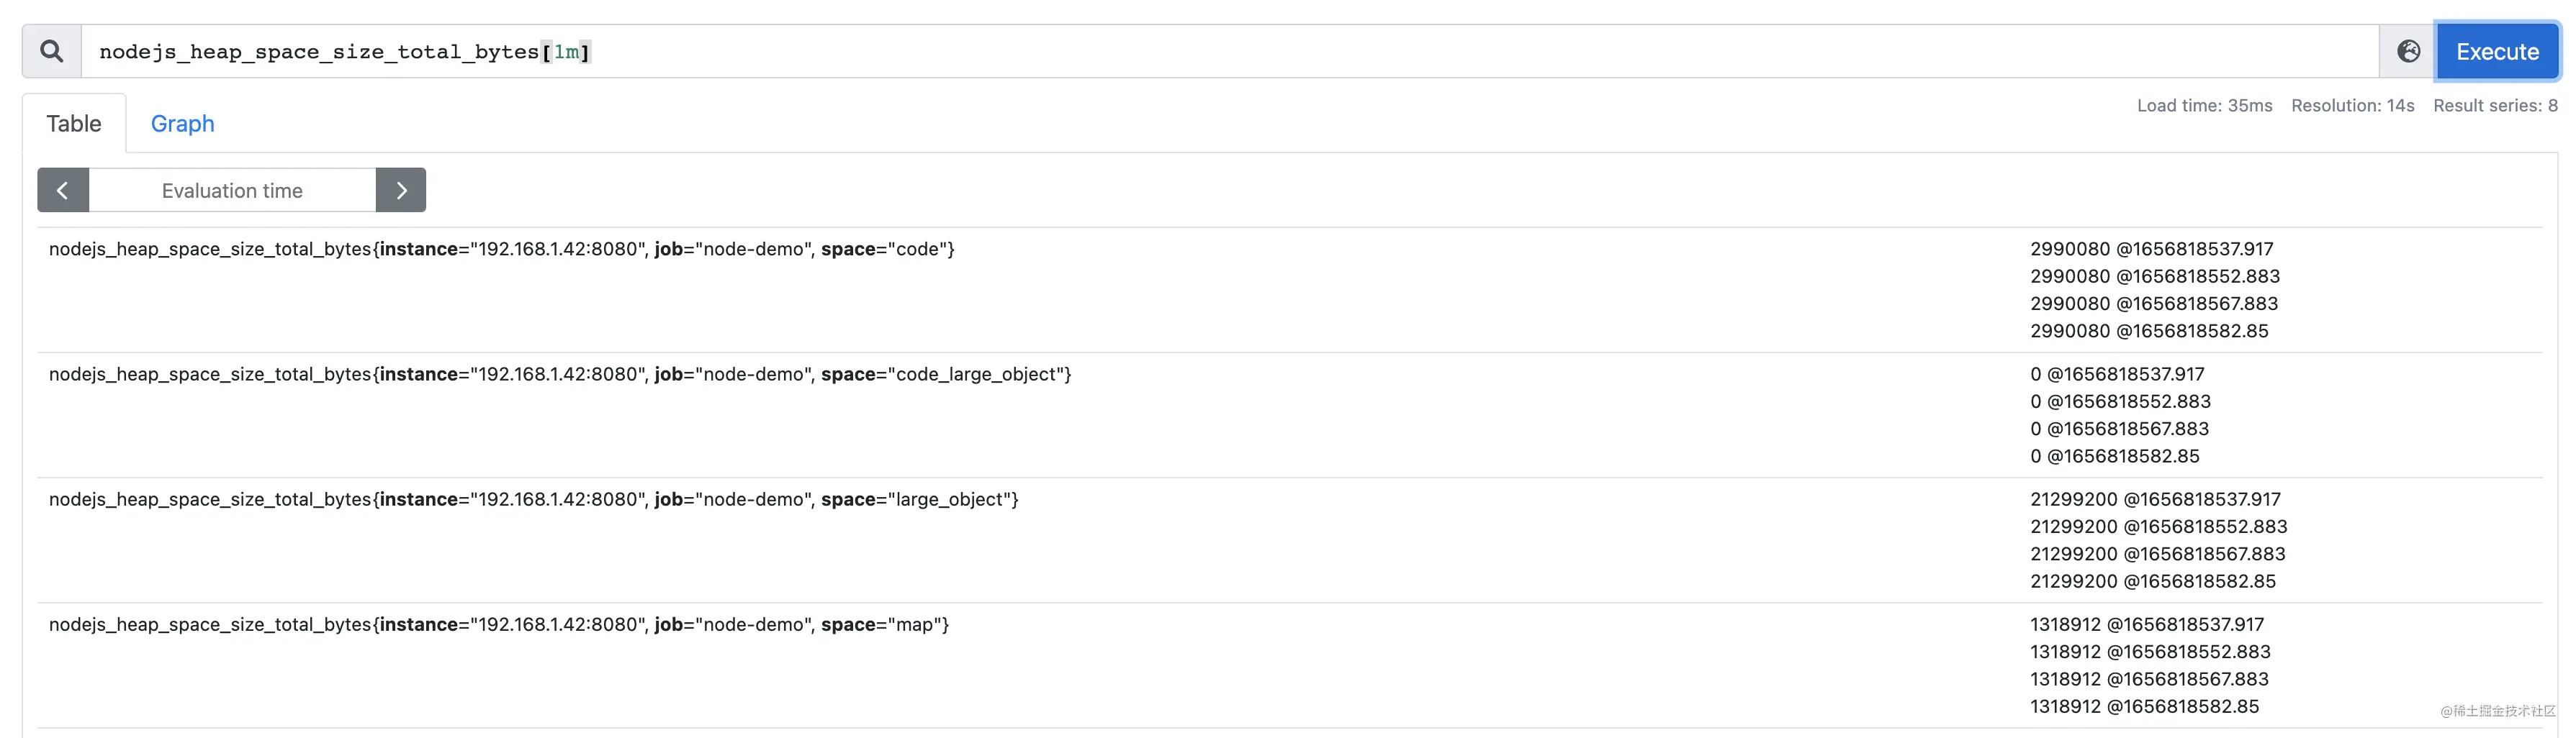
Task: Click the Execute button
Action: 2497,51
